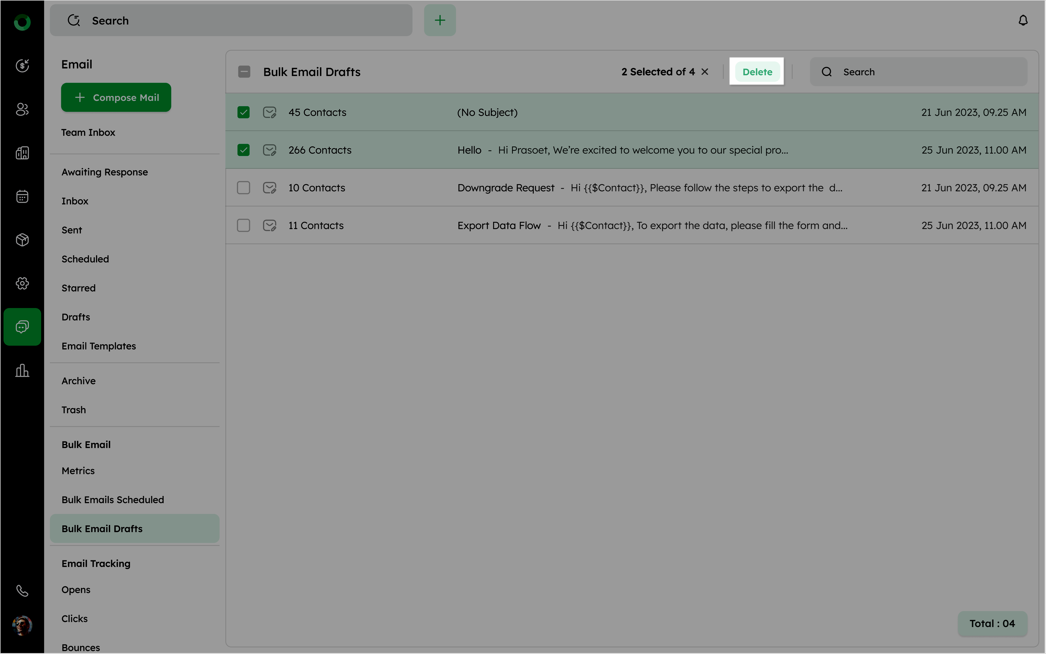Click the green plus quick-add button
Image resolution: width=1046 pixels, height=654 pixels.
(x=439, y=20)
